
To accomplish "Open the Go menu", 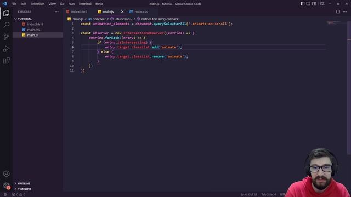I will [62, 4].
